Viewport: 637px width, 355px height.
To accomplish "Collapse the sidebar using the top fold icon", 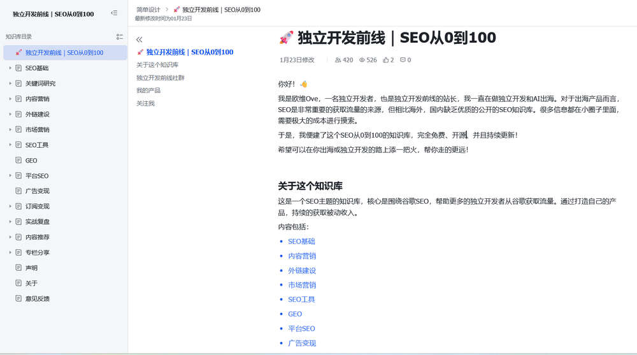I will pos(114,13).
